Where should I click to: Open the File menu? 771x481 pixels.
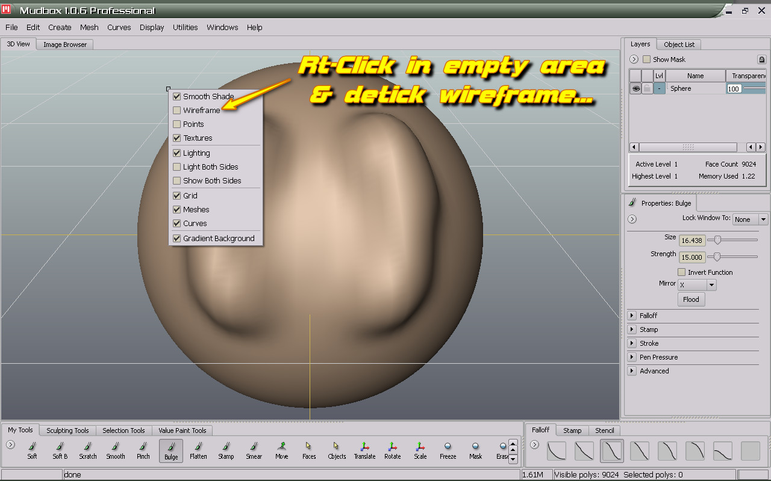point(11,27)
